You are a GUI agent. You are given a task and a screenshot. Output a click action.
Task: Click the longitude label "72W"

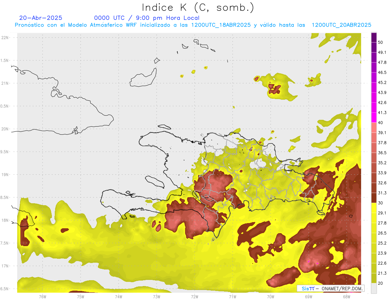point(194,296)
